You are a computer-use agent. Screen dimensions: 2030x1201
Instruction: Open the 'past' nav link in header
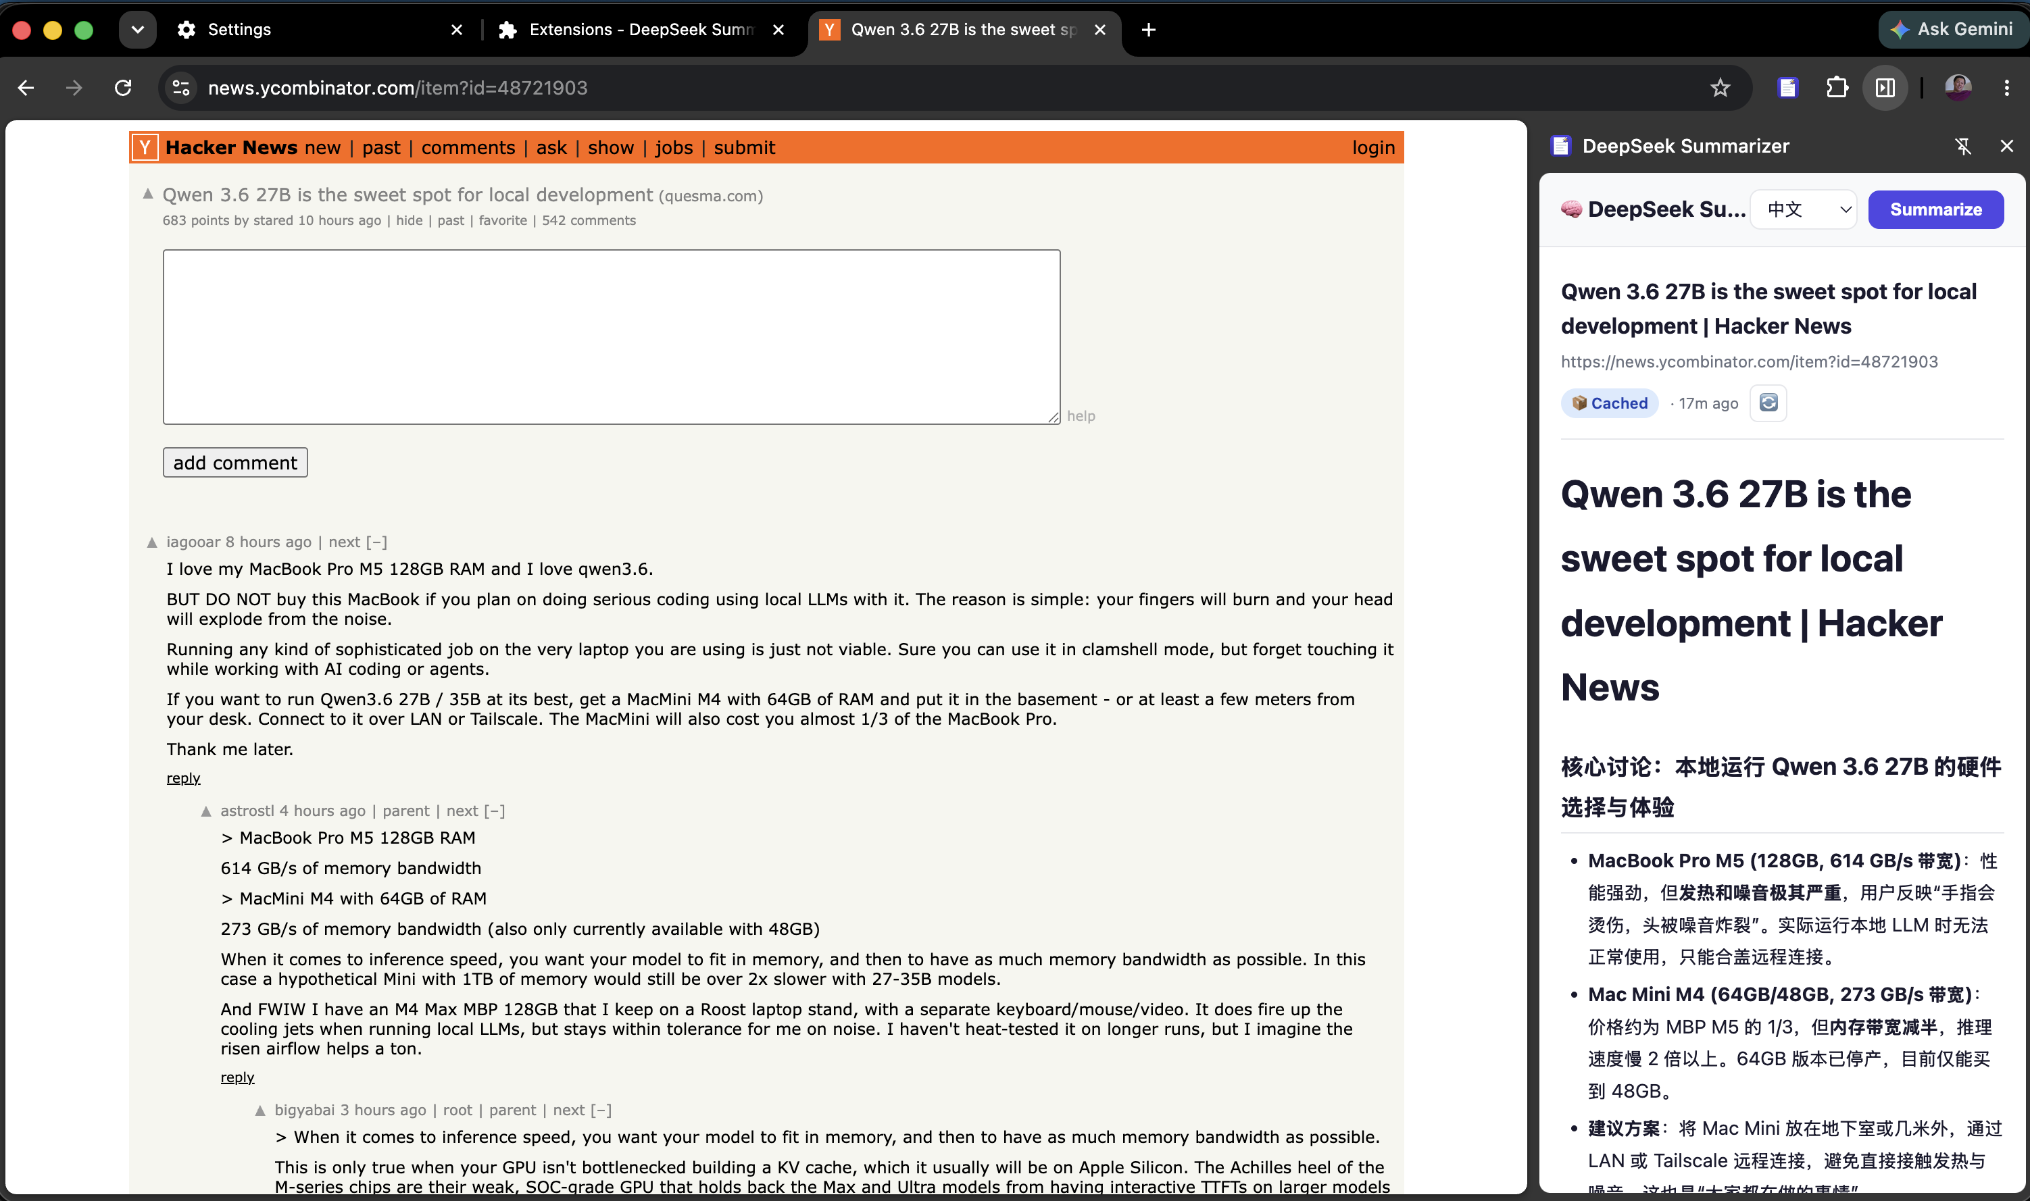click(380, 147)
